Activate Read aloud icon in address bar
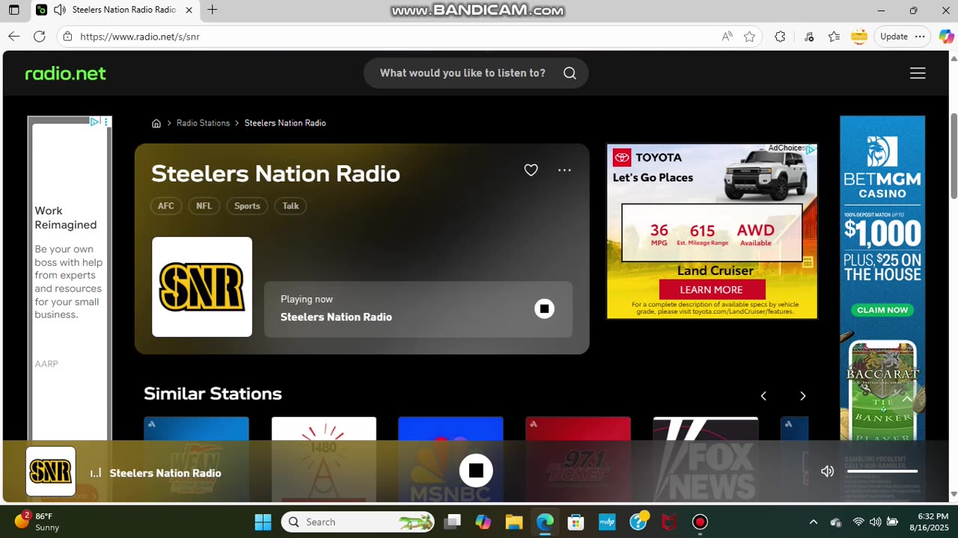958x538 pixels. 727,36
